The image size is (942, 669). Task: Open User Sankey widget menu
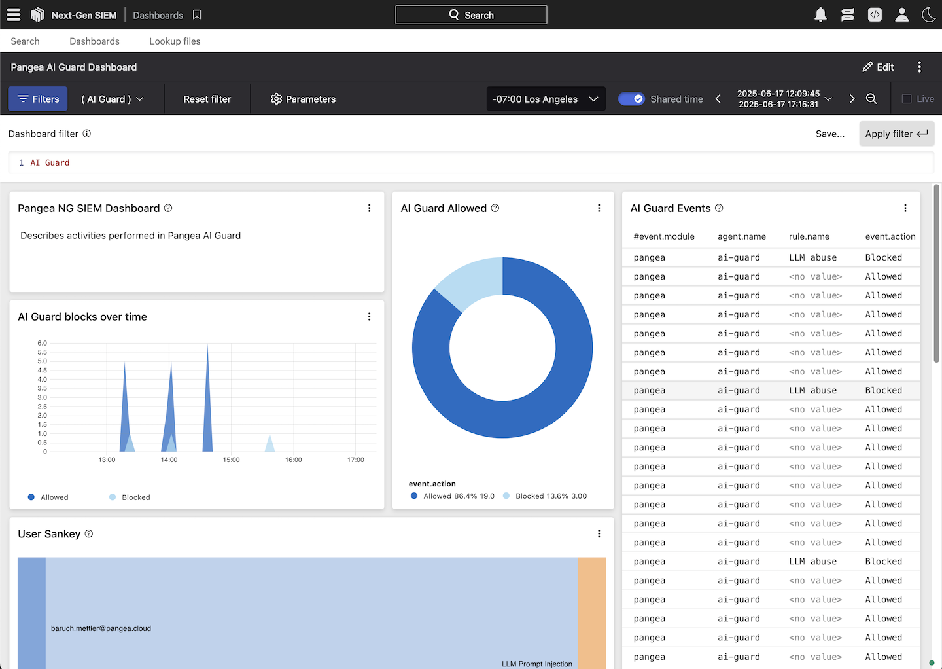[x=599, y=534]
